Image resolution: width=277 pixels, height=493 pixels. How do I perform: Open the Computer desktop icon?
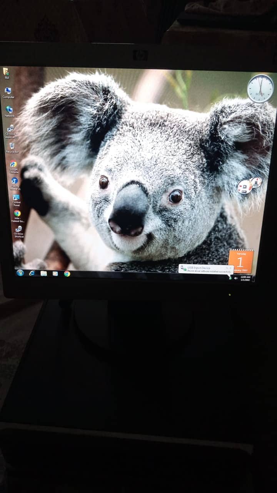pos(8,93)
